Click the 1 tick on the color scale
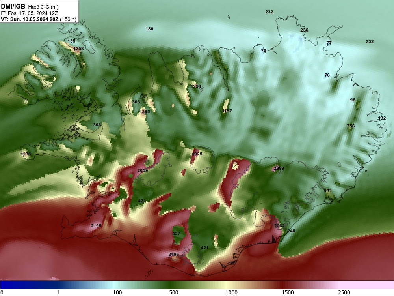The height and width of the screenshot is (296, 394). [58, 292]
